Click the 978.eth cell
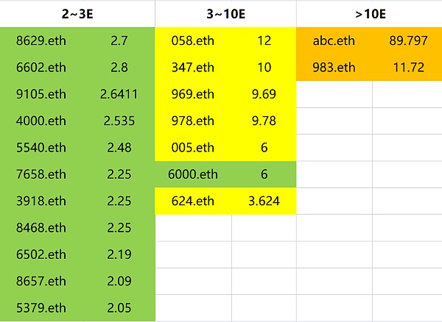Image resolution: width=442 pixels, height=322 pixels. [x=192, y=121]
